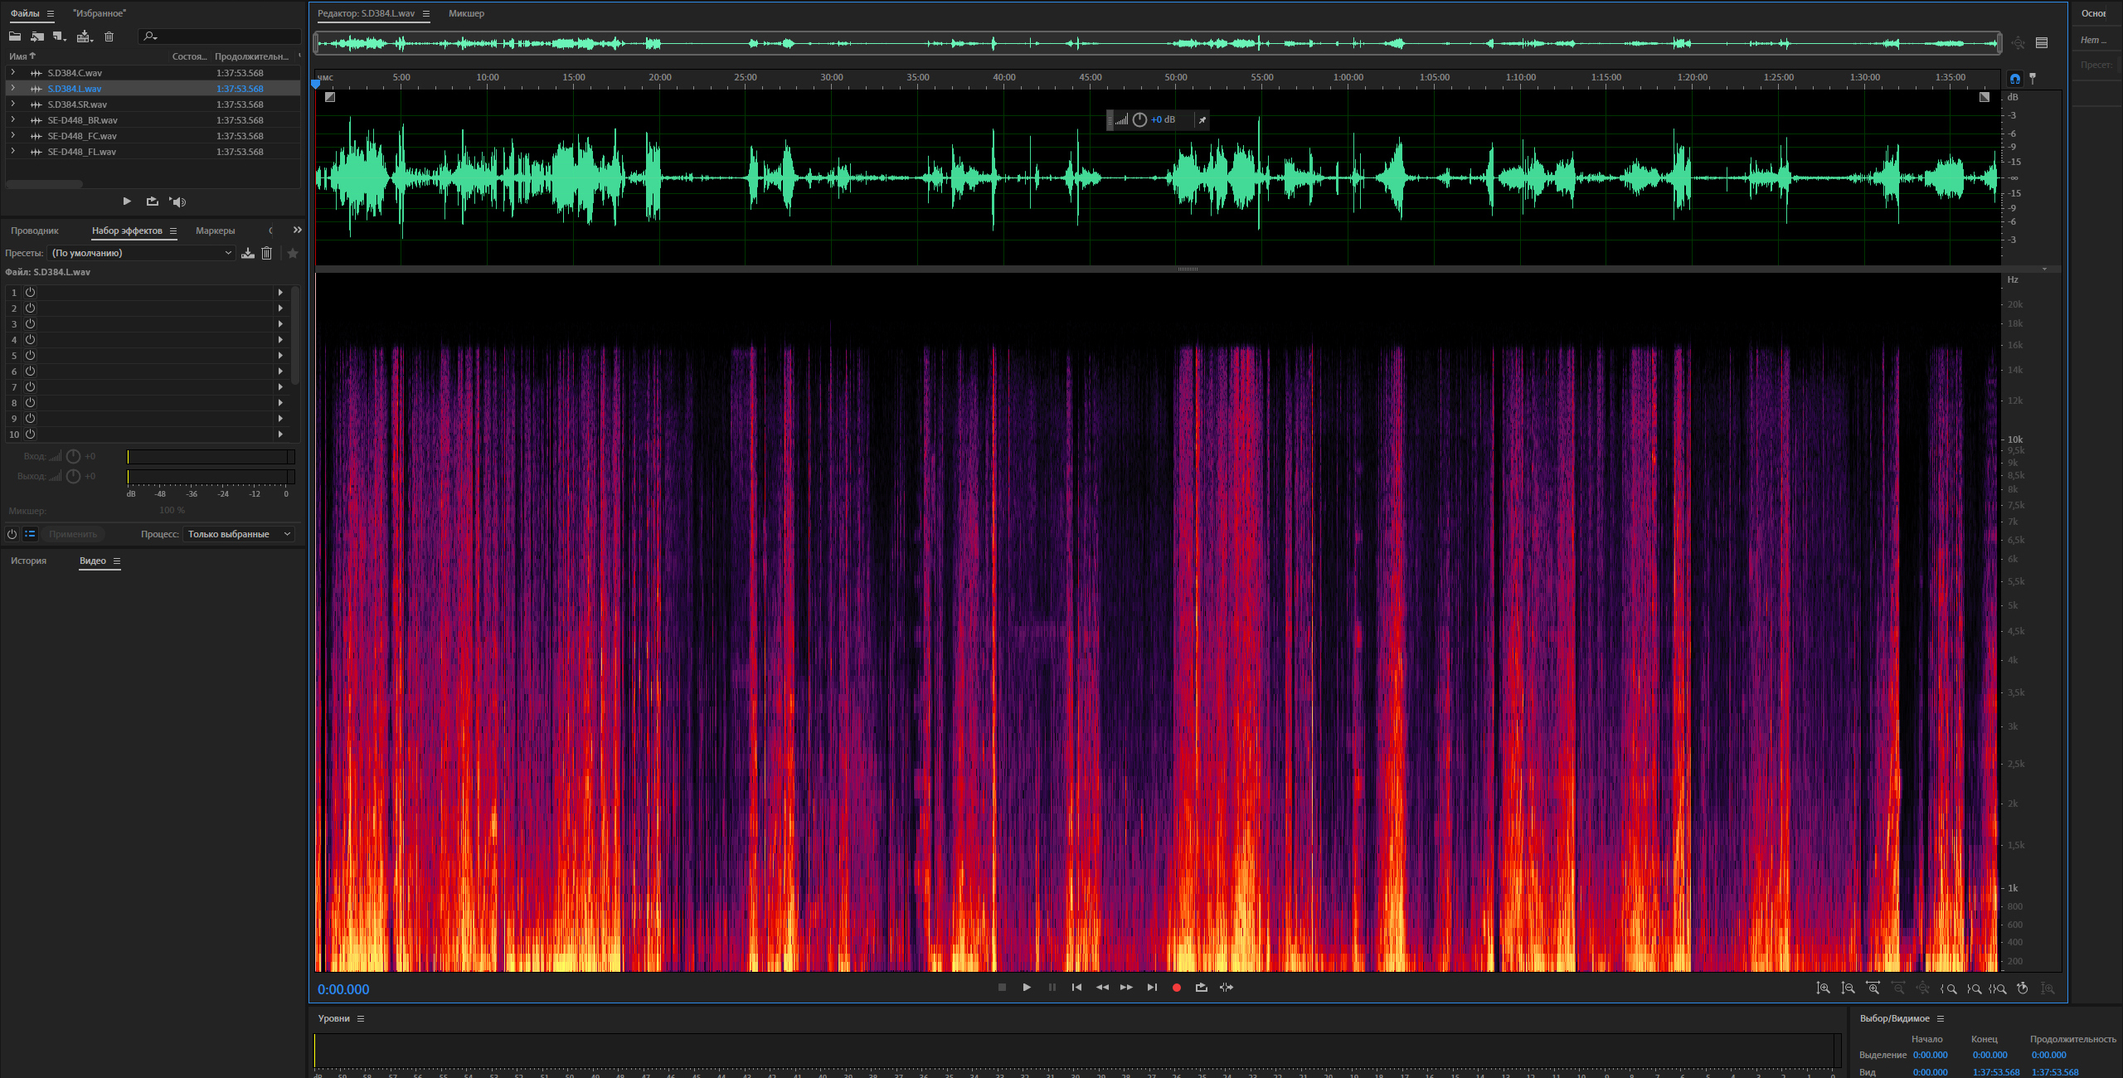The width and height of the screenshot is (2123, 1078).
Task: Toggle power button for effect slot 1
Action: coord(30,292)
